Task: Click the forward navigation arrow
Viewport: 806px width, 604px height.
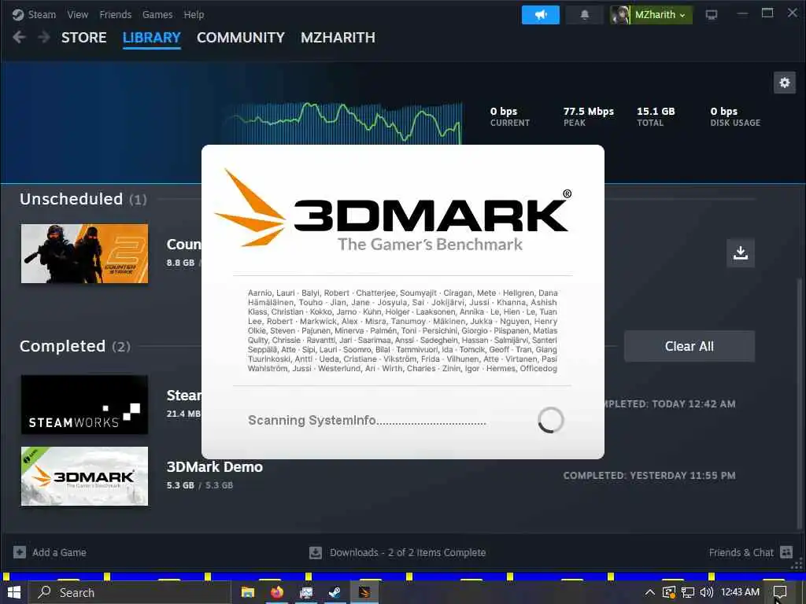Action: point(44,37)
